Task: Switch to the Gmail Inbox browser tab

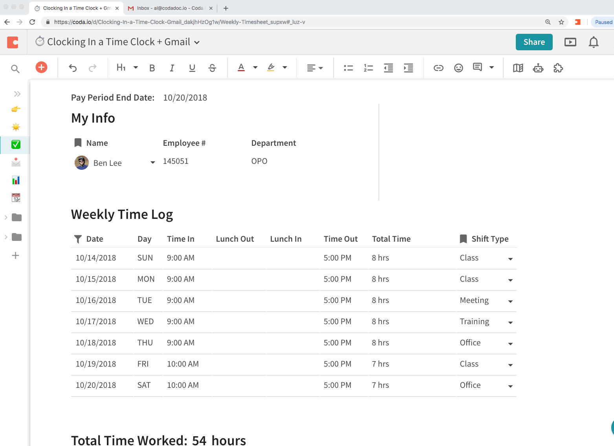Action: click(x=170, y=8)
